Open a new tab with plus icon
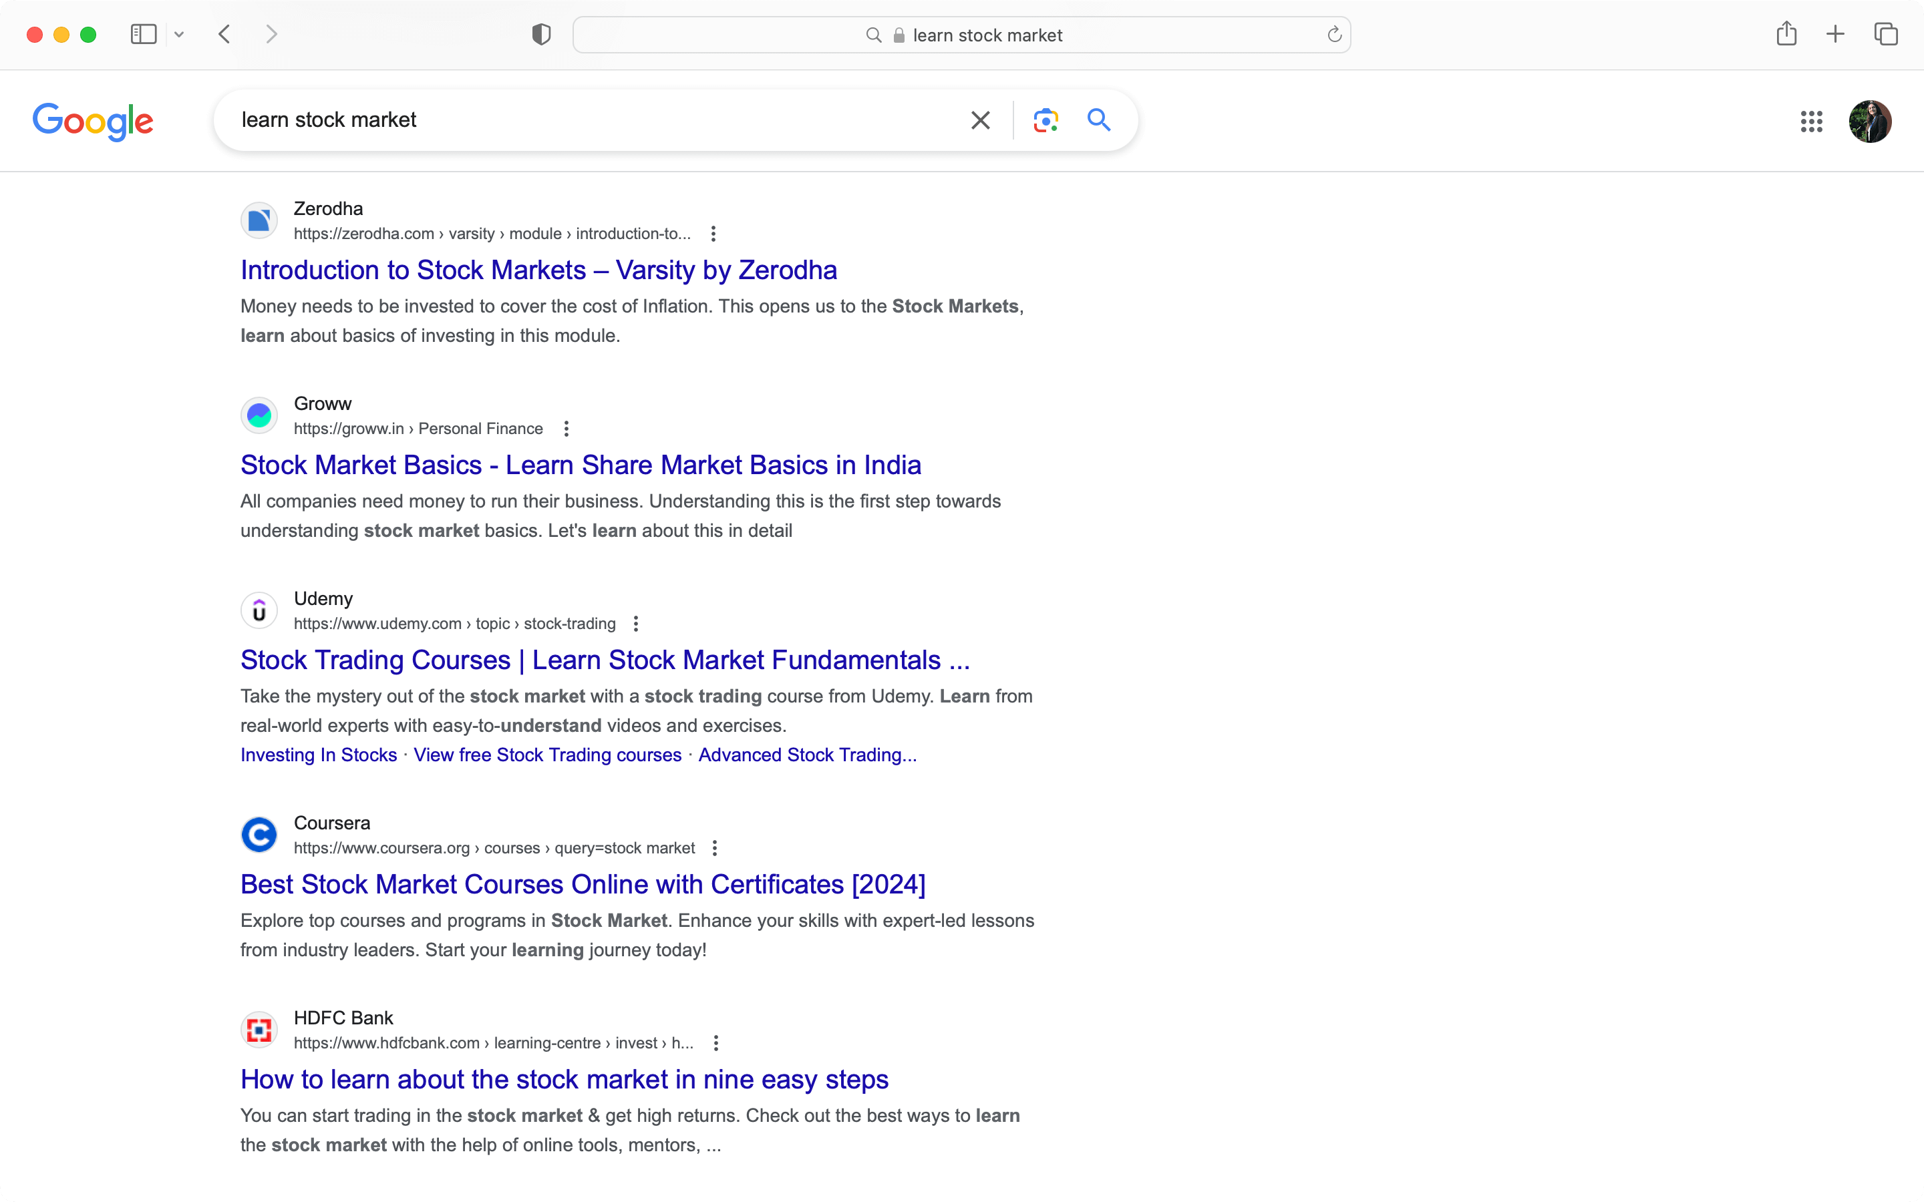The image size is (1924, 1202). (x=1835, y=34)
